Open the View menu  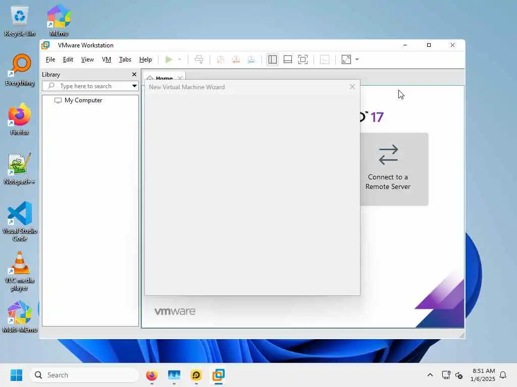(87, 59)
